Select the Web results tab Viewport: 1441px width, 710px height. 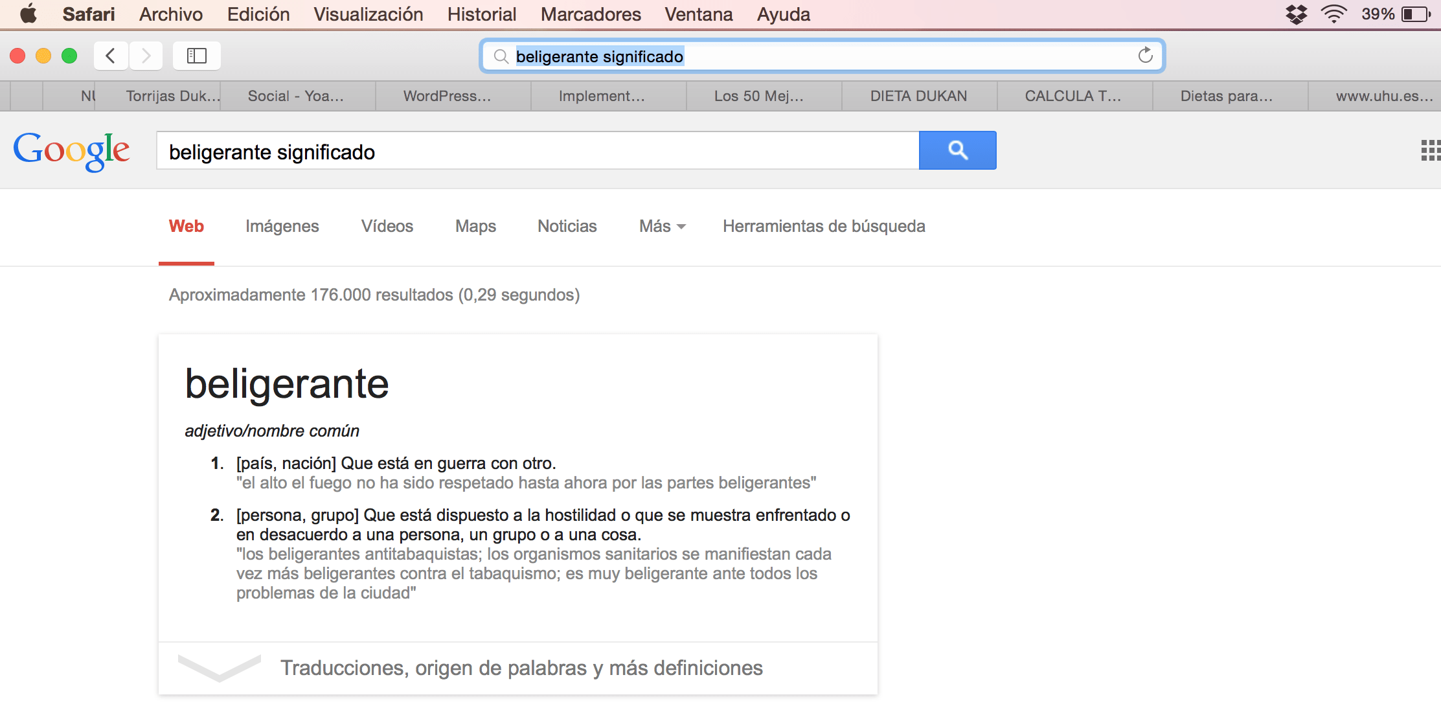(x=187, y=226)
